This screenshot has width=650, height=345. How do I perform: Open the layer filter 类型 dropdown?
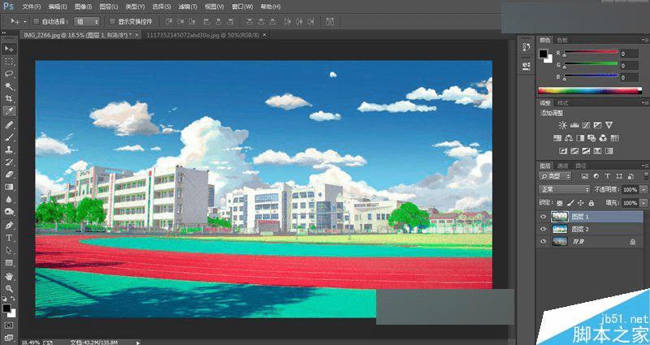pos(555,176)
